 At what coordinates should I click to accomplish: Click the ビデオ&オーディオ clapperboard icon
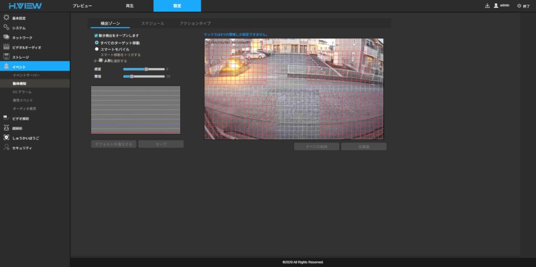6,47
